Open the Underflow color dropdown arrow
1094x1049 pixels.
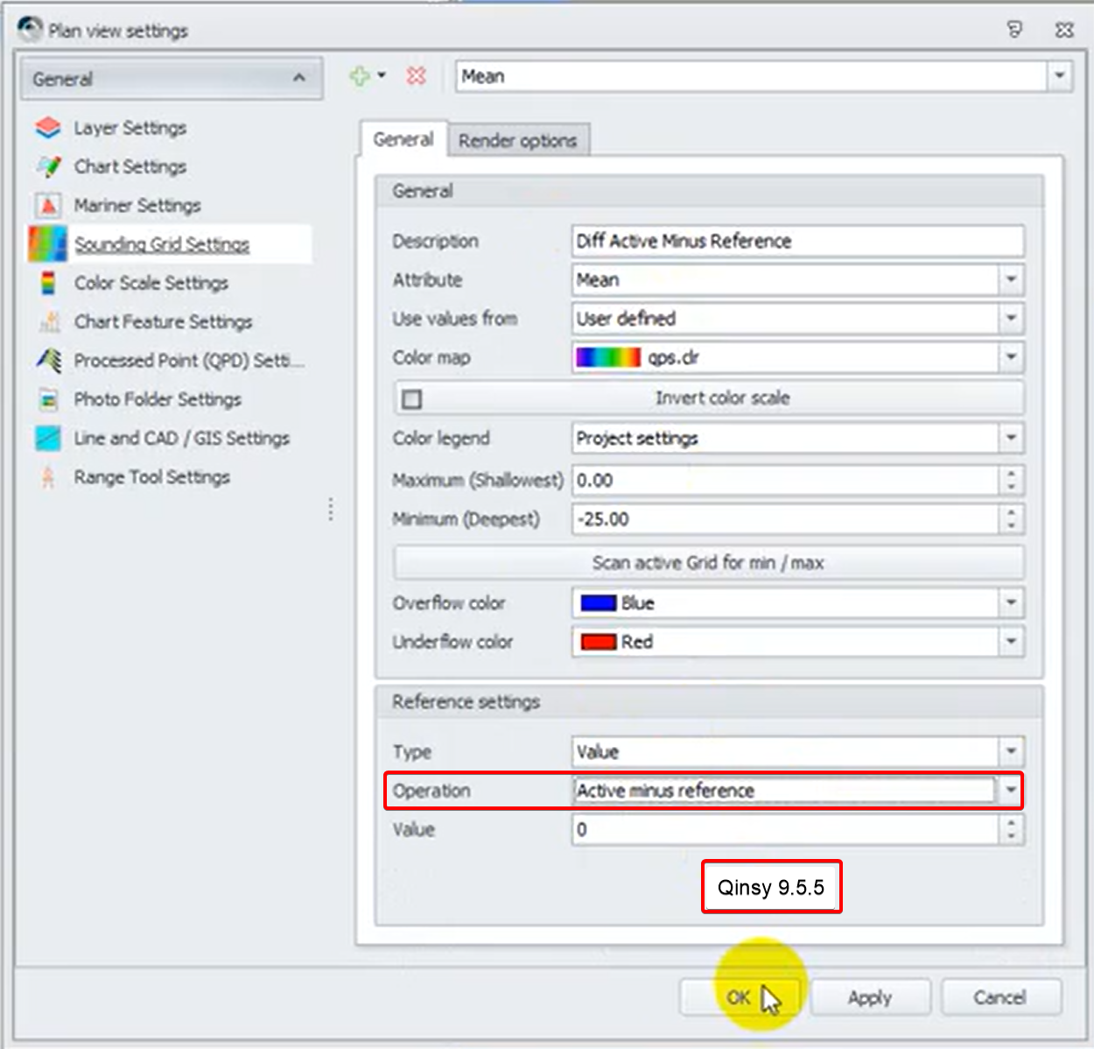pos(1011,642)
